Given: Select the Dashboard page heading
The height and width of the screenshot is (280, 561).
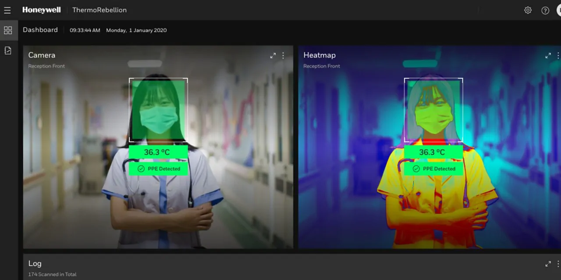Looking at the screenshot, I should pos(40,30).
